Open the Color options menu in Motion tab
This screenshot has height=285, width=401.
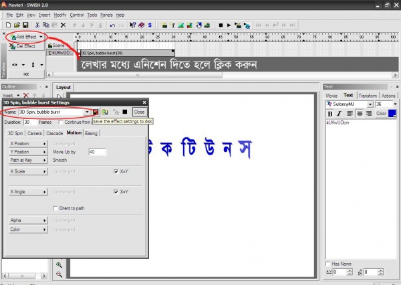[28, 229]
